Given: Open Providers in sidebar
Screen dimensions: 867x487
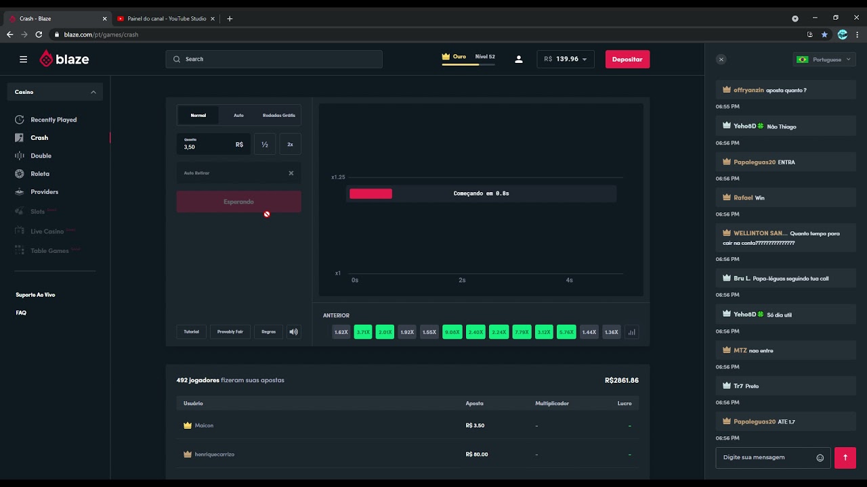Looking at the screenshot, I should click(x=44, y=192).
